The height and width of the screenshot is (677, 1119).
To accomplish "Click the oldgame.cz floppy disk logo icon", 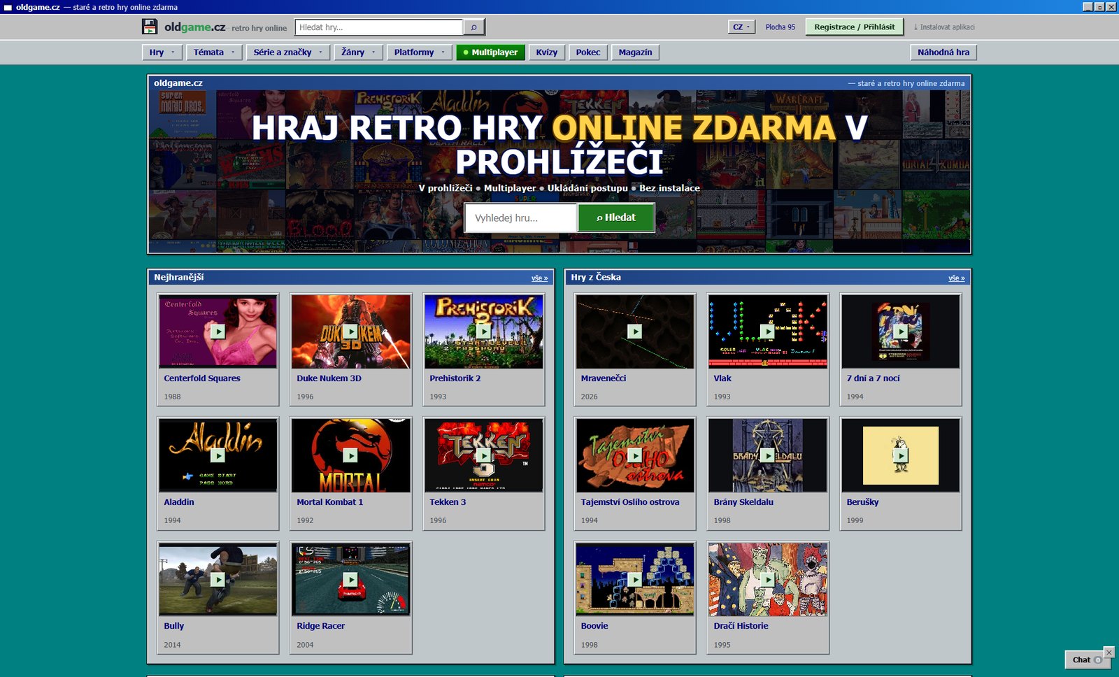I will pos(150,27).
